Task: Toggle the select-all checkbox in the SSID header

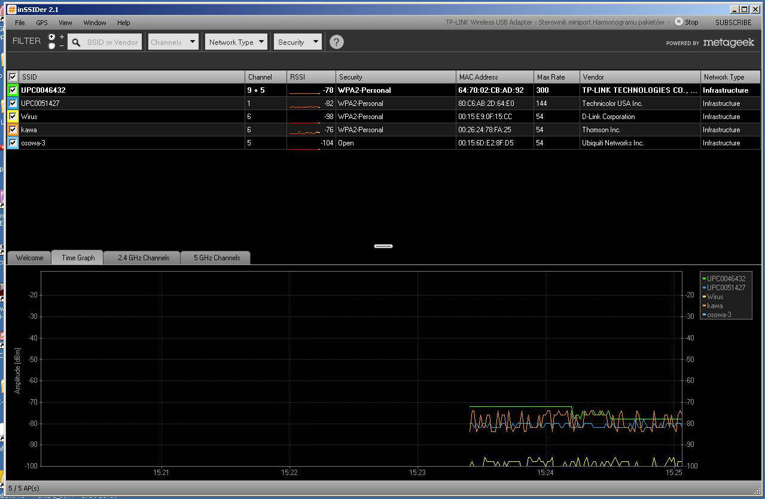Action: click(13, 77)
